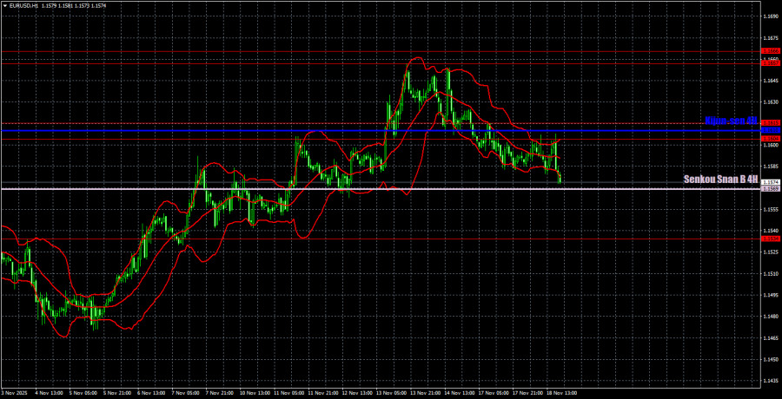The image size is (782, 399).
Task: Click the 1.1435 price axis label
Action: [x=770, y=381]
